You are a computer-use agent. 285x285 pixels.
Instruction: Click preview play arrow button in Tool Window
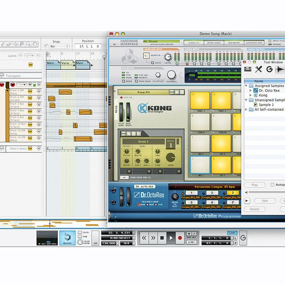247,201
